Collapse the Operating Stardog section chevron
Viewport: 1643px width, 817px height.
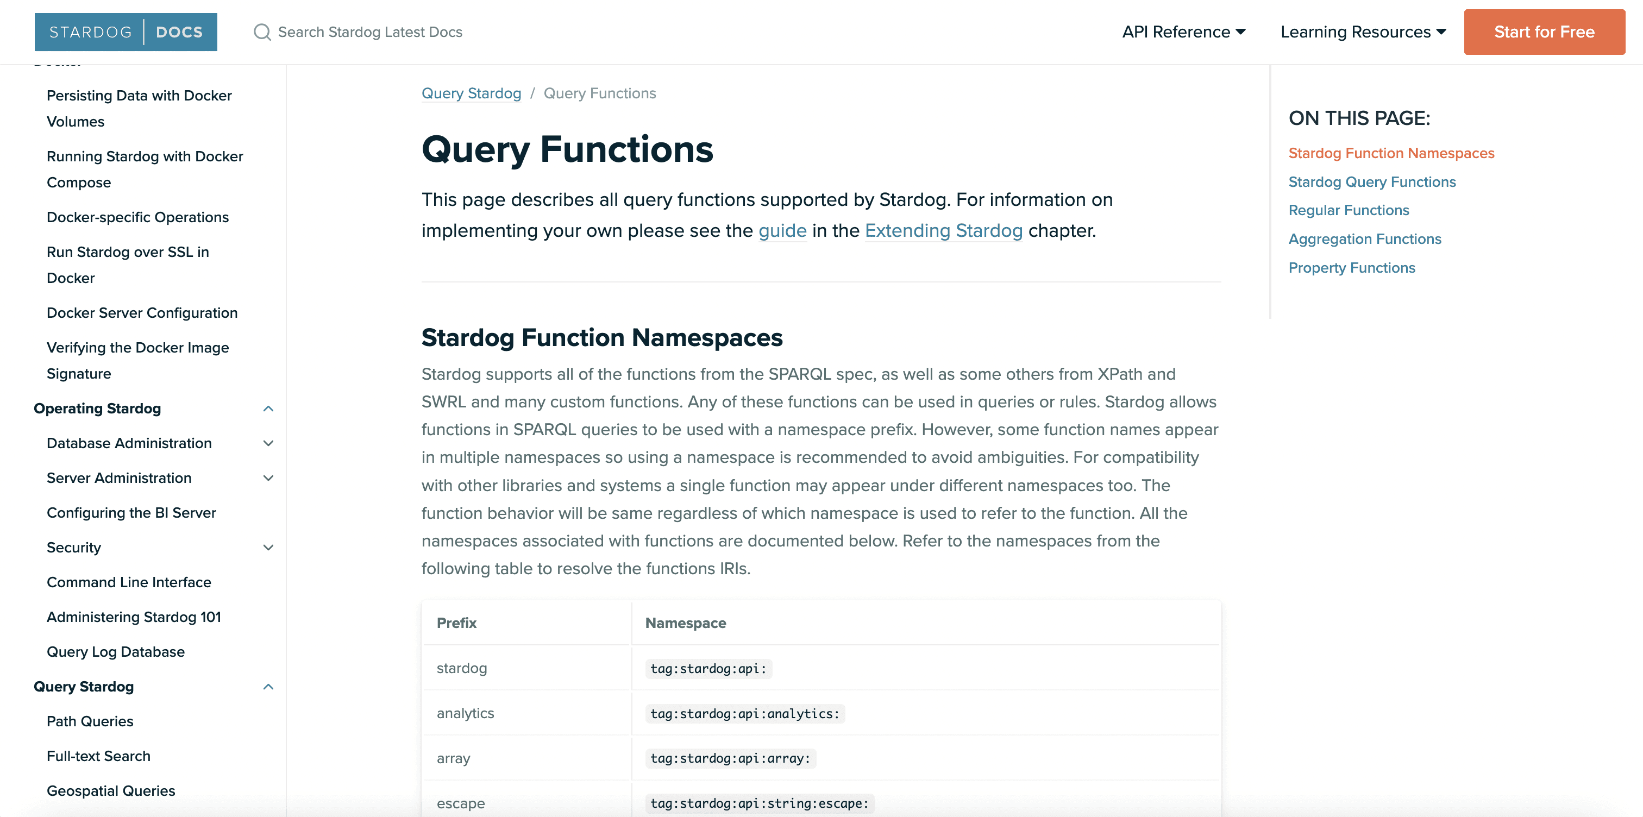coord(268,409)
